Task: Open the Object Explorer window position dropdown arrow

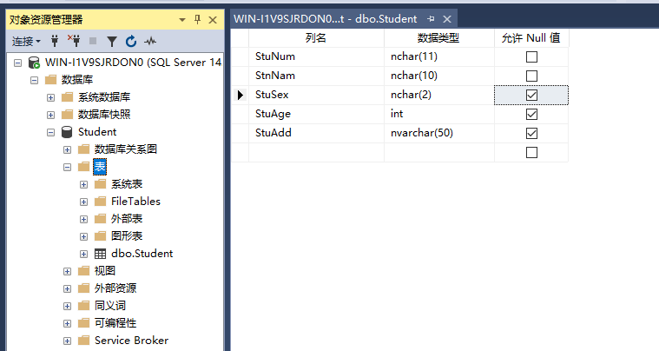Action: point(182,20)
